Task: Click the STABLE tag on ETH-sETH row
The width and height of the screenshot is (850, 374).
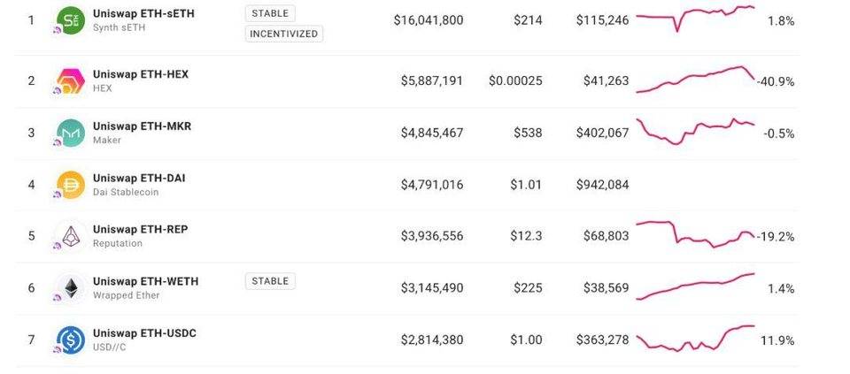Action: tap(270, 13)
